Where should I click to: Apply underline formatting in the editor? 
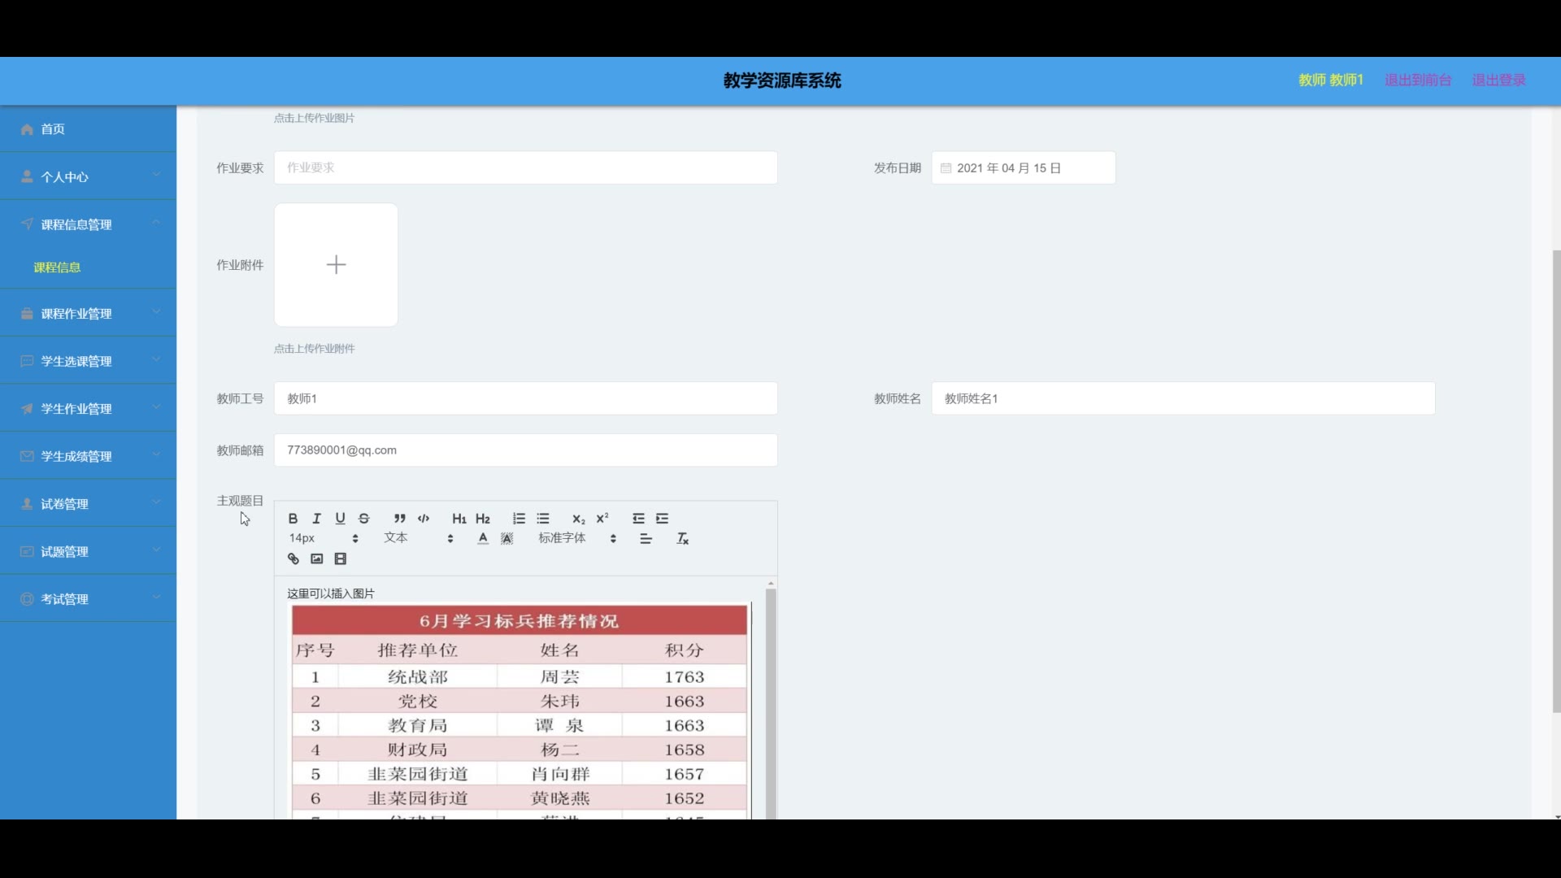click(x=341, y=519)
